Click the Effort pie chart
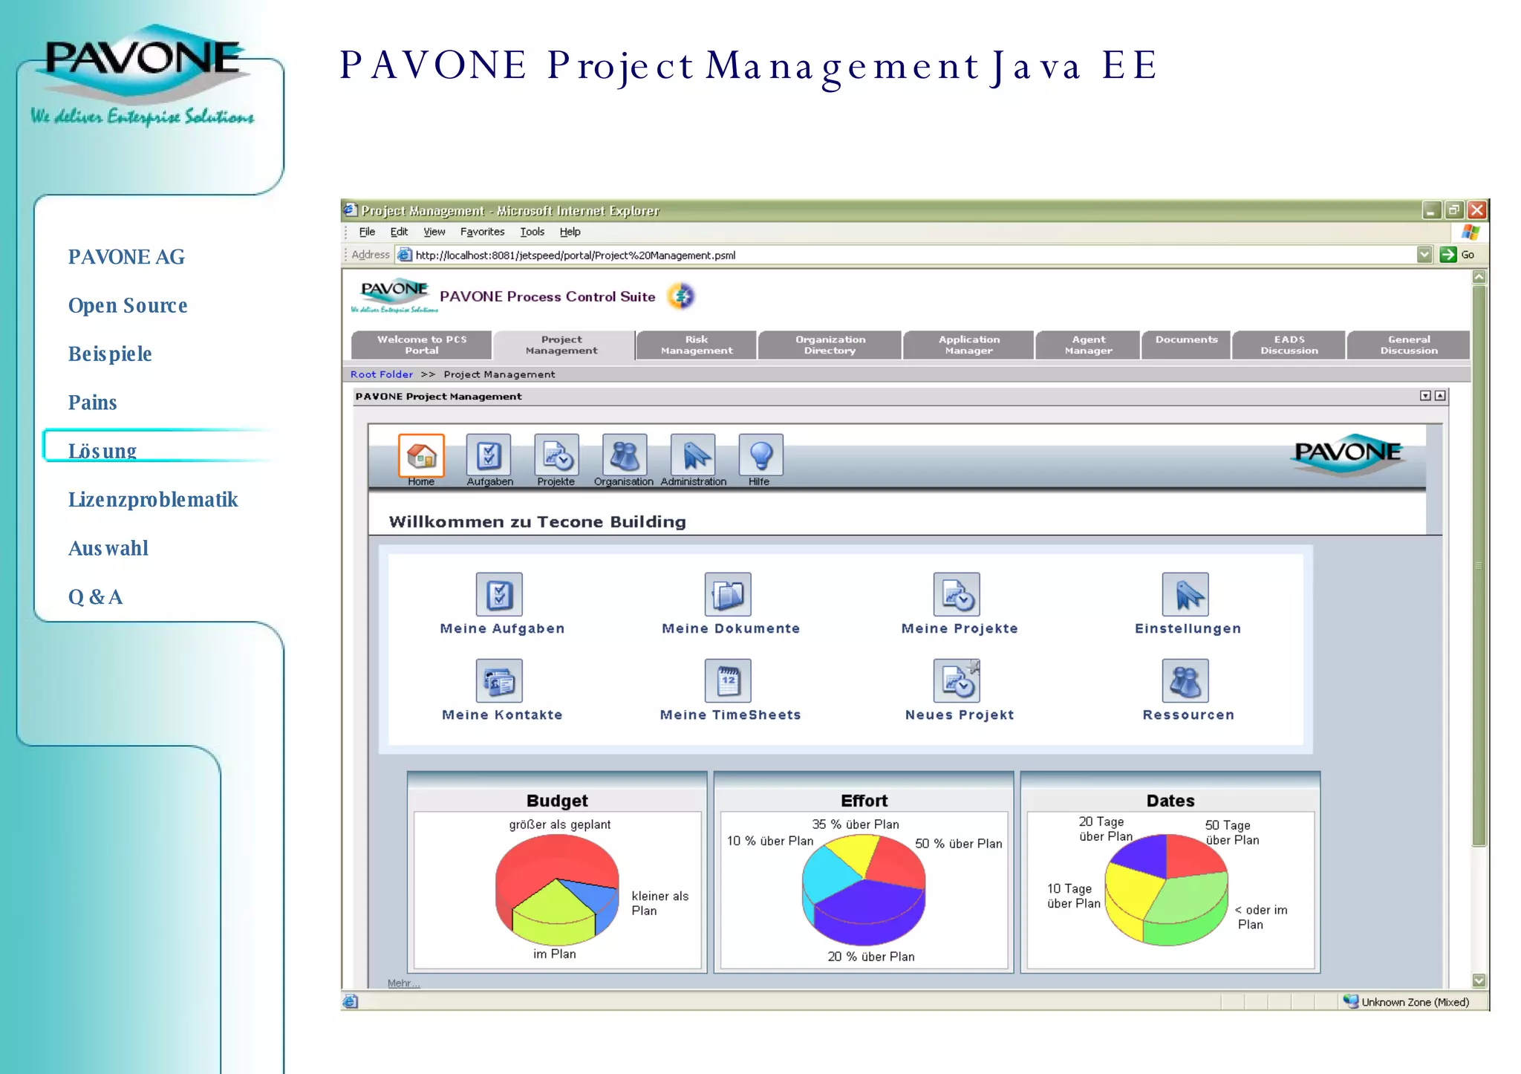The image size is (1521, 1074). coord(864,889)
